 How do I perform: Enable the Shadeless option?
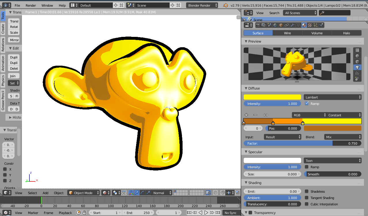coord(307,191)
